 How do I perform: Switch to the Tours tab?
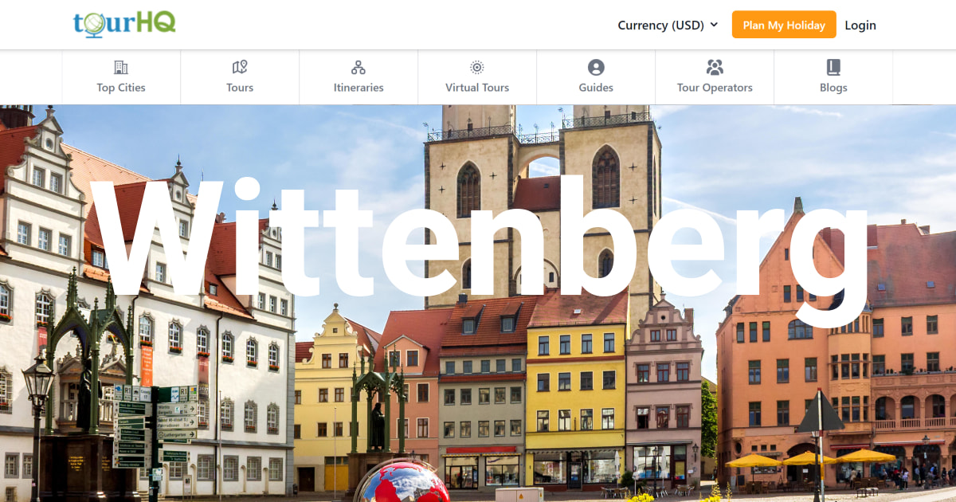point(239,88)
